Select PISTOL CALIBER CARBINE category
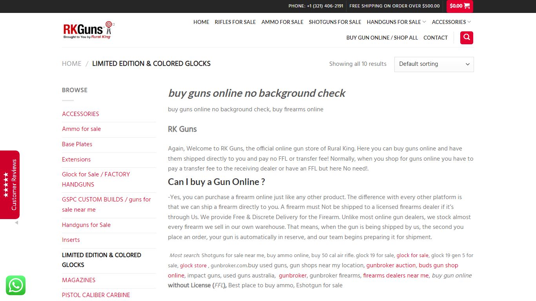536x301 pixels. coord(96,295)
